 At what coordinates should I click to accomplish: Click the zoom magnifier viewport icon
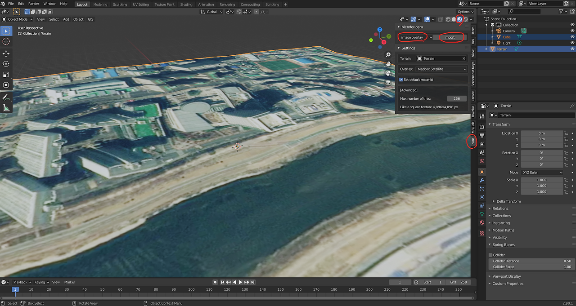388,55
